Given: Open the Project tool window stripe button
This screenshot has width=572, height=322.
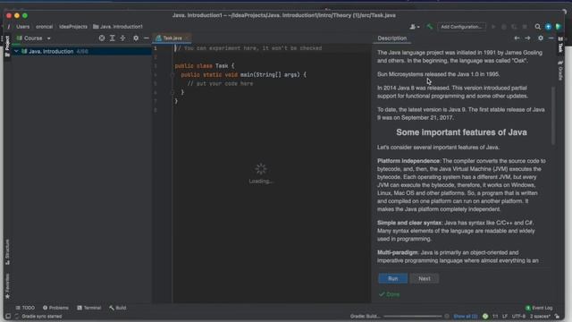Looking at the screenshot, I should 7,46.
